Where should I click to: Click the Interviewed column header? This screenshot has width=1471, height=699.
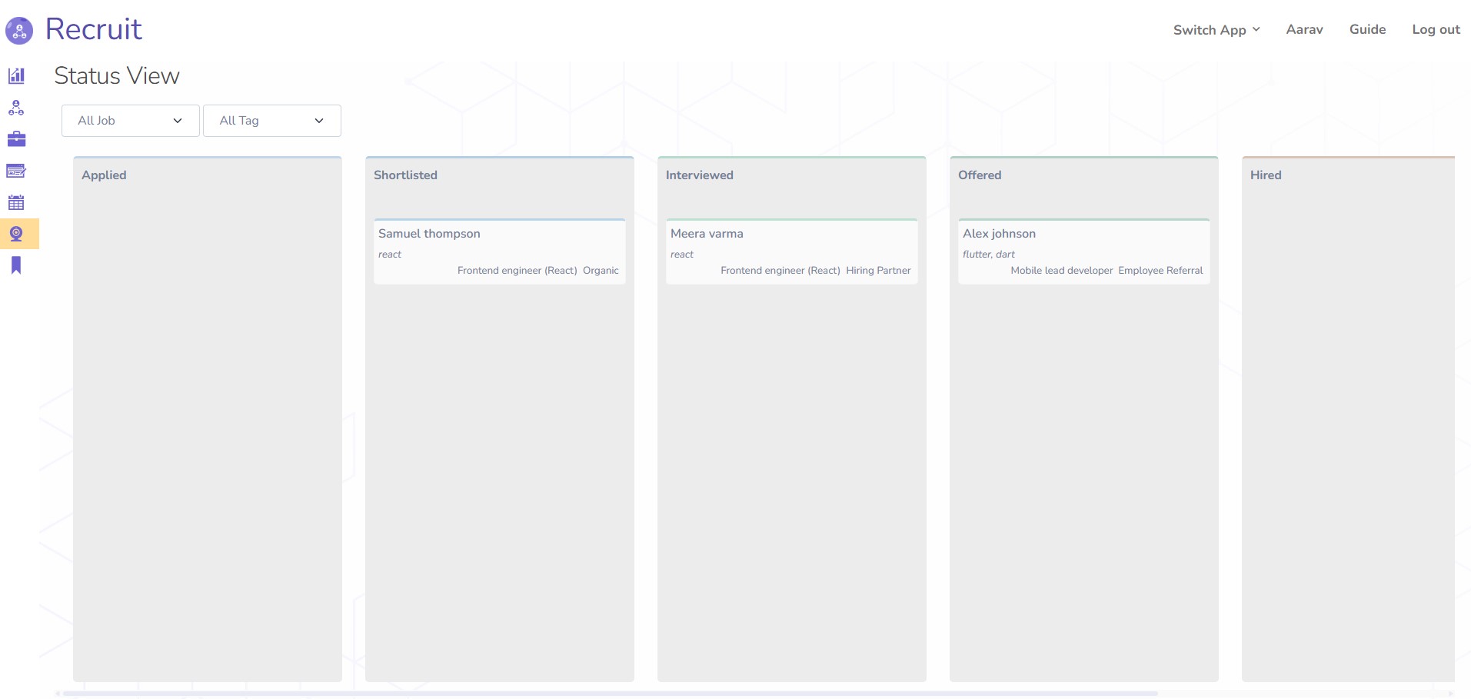point(700,175)
